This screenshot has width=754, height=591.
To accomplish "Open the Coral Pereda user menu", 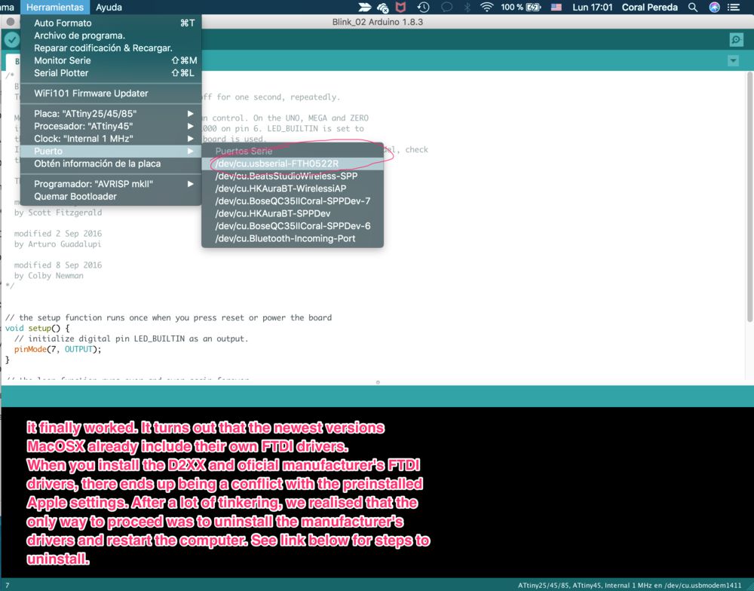I will pos(650,8).
